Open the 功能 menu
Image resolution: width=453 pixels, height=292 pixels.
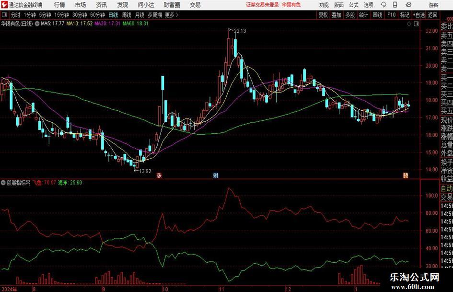point(324,5)
